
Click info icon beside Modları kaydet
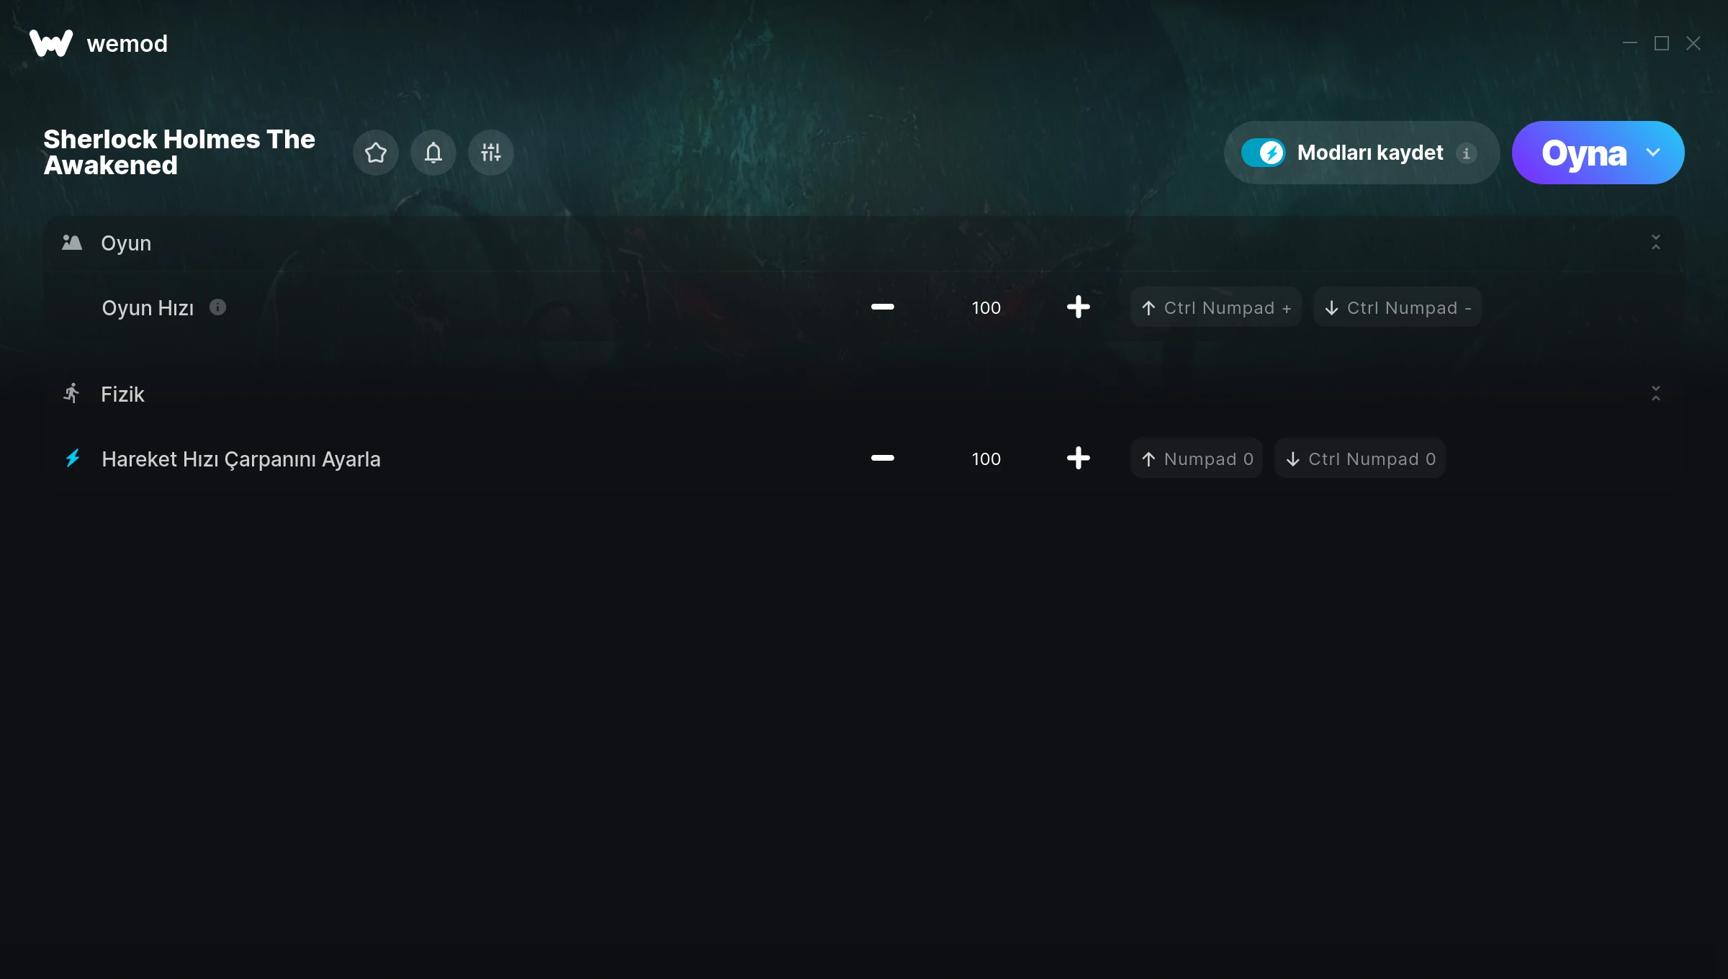point(1466,153)
